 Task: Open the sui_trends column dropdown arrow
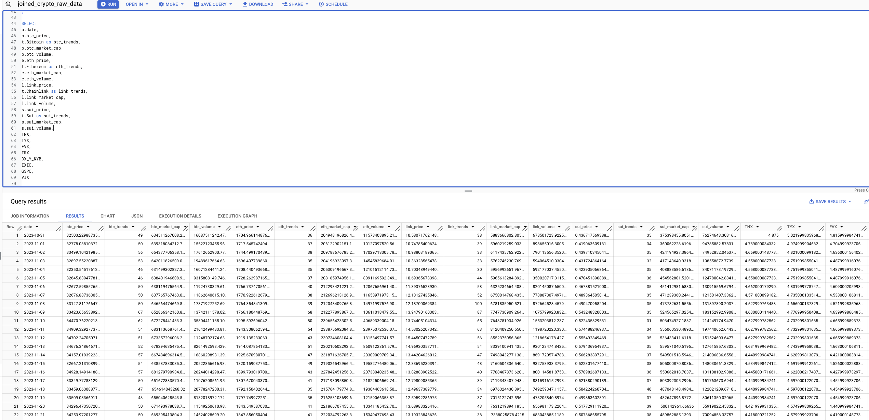click(x=641, y=227)
